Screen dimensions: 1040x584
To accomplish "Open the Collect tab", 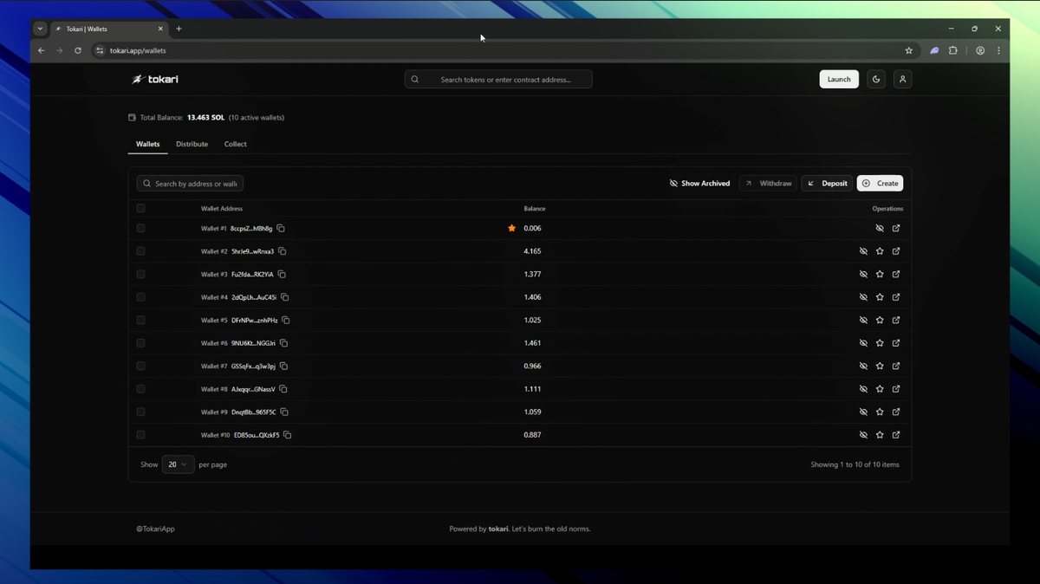I will 235,144.
